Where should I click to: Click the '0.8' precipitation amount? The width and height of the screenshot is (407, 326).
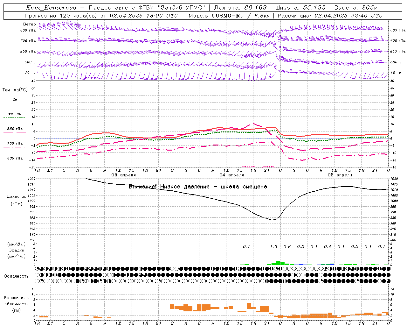point(287,246)
